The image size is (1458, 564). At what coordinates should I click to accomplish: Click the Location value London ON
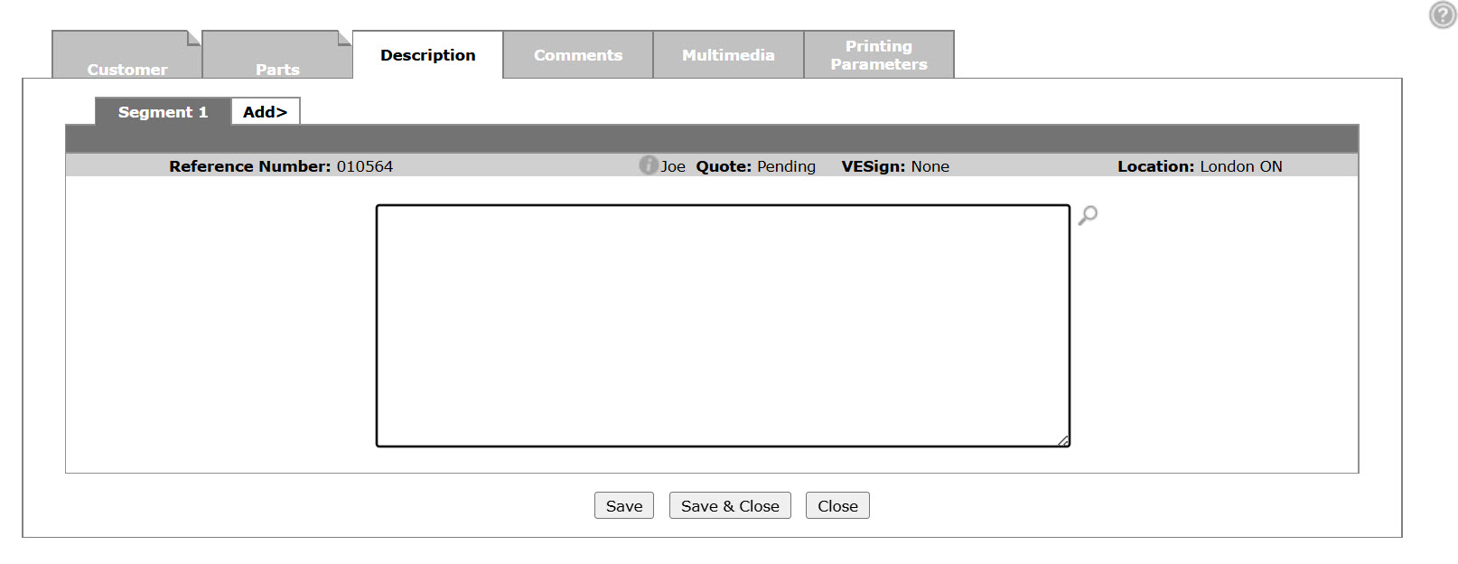tap(1241, 166)
